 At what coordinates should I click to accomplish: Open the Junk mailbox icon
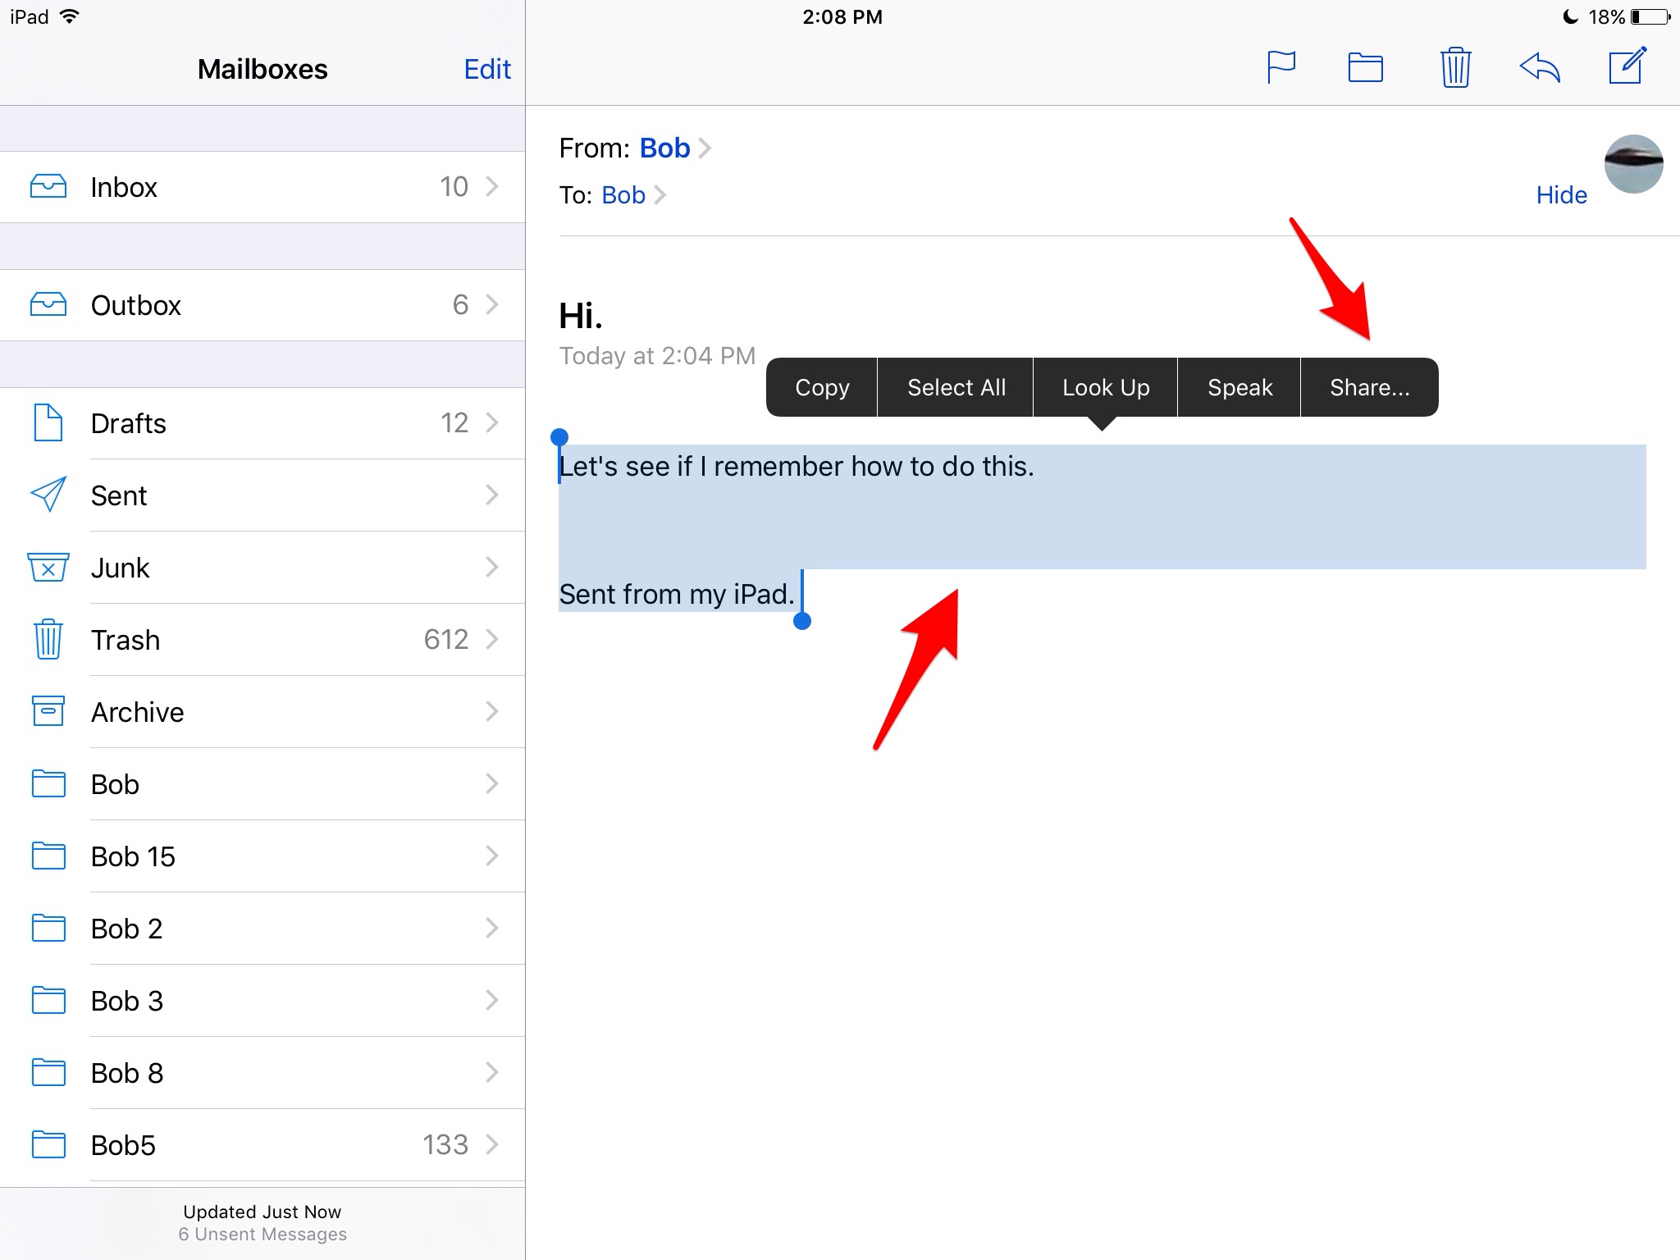[x=48, y=568]
